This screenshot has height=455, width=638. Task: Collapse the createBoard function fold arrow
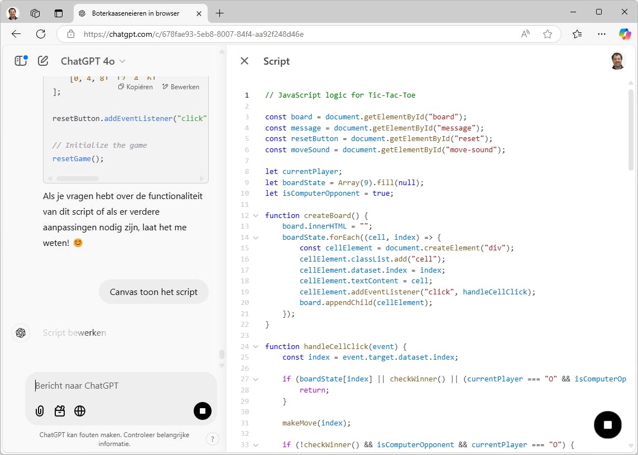tap(256, 215)
